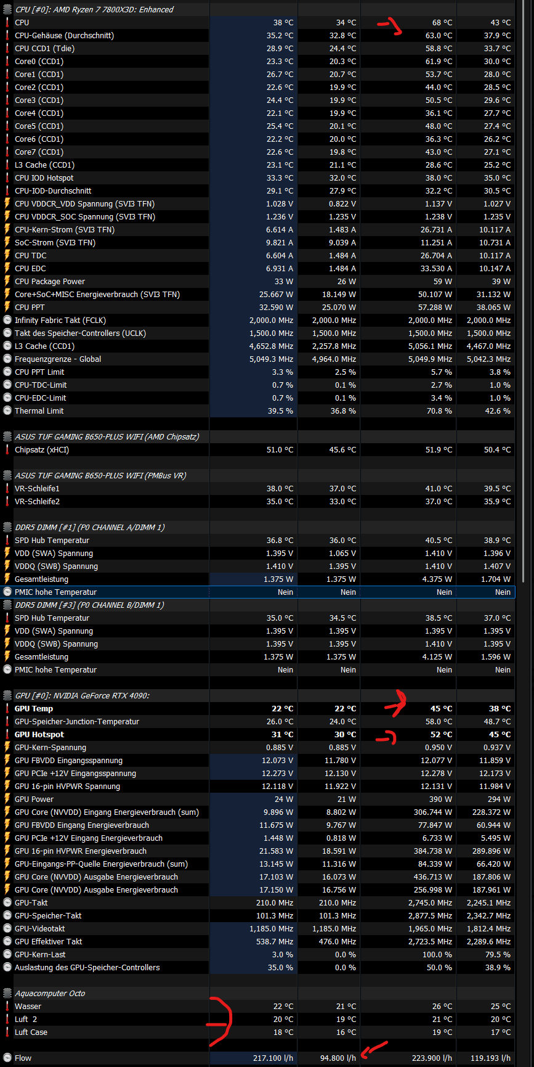Screen dimensions: 534x1067
Task: Click the 2,745.0 MHz GPU-Takt maximum value
Action: point(430,903)
